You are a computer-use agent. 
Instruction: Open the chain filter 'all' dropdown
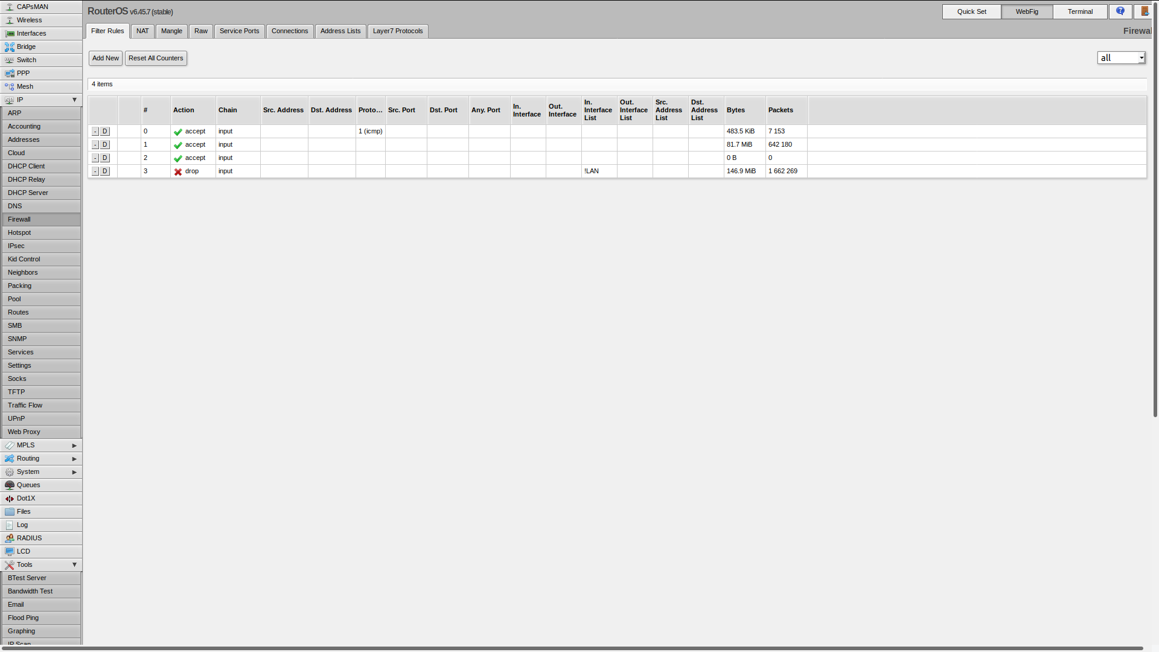[1121, 58]
